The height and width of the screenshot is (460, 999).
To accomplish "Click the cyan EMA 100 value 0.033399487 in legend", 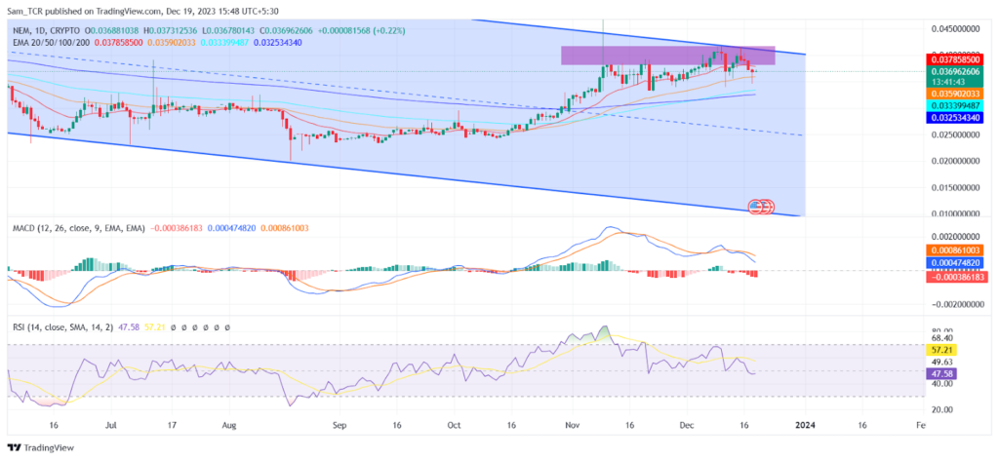I will click(225, 43).
